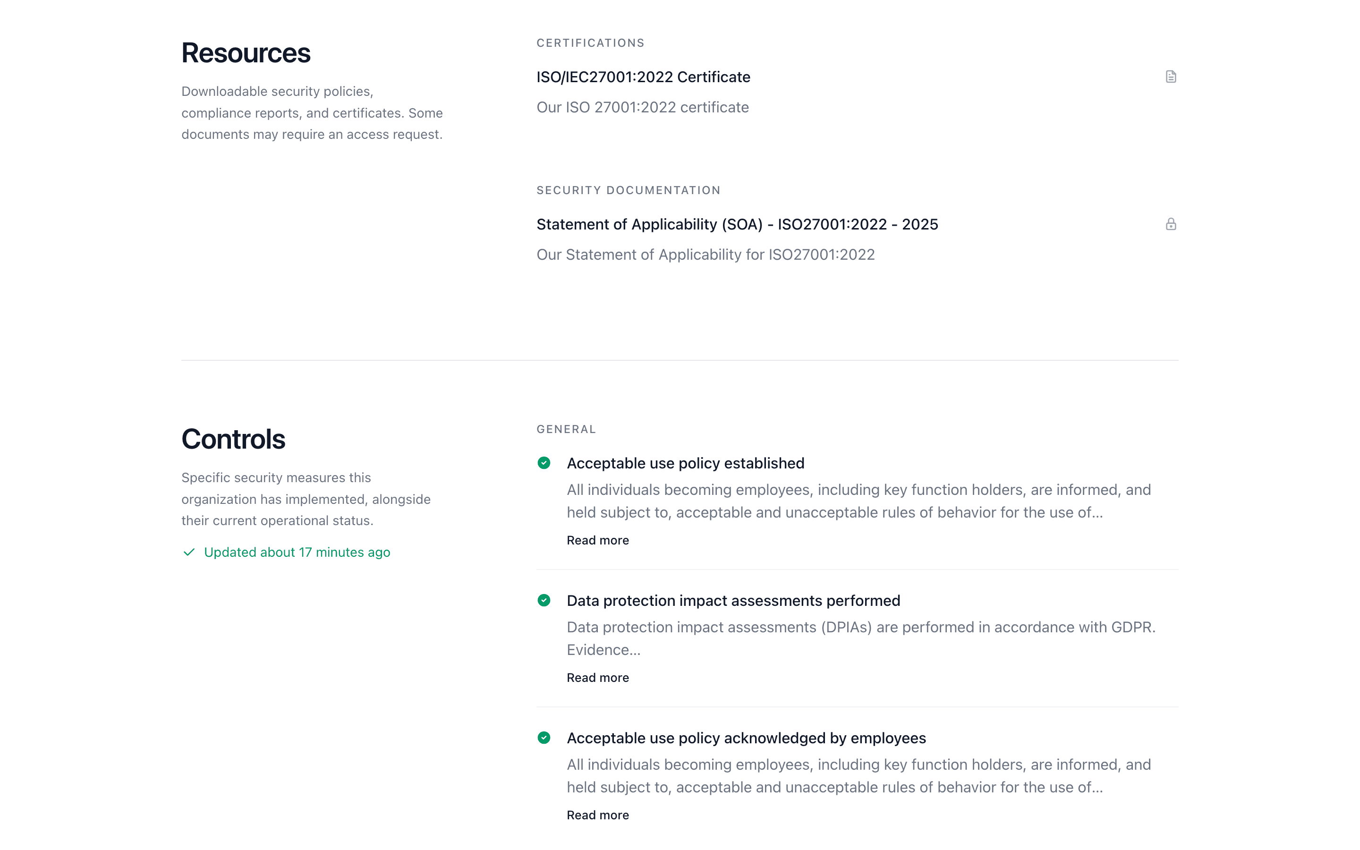This screenshot has width=1360, height=850.
Task: Open Statement of Applicability (SOA) document
Action: point(737,224)
